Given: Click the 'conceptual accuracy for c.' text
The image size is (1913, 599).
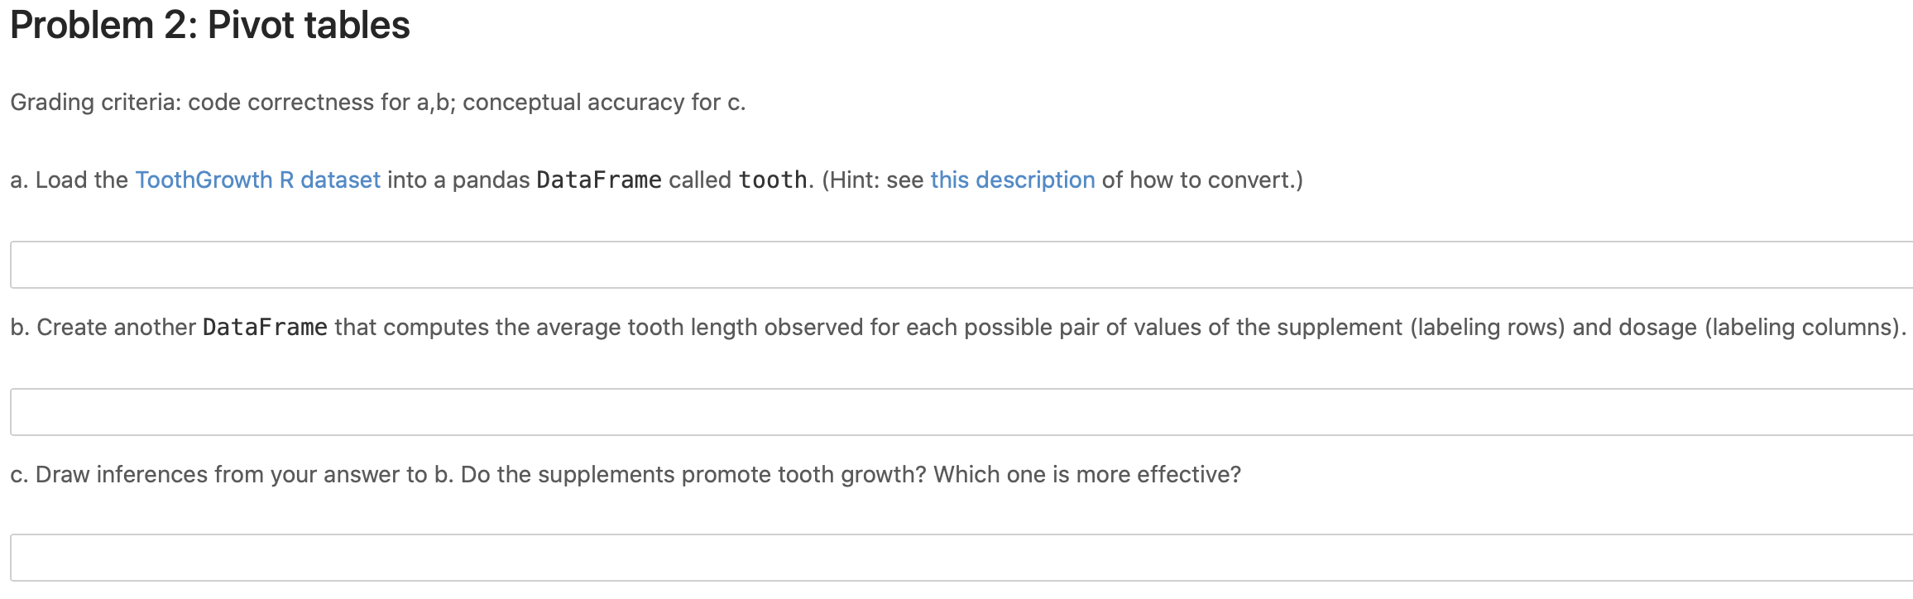Looking at the screenshot, I should coord(604,102).
